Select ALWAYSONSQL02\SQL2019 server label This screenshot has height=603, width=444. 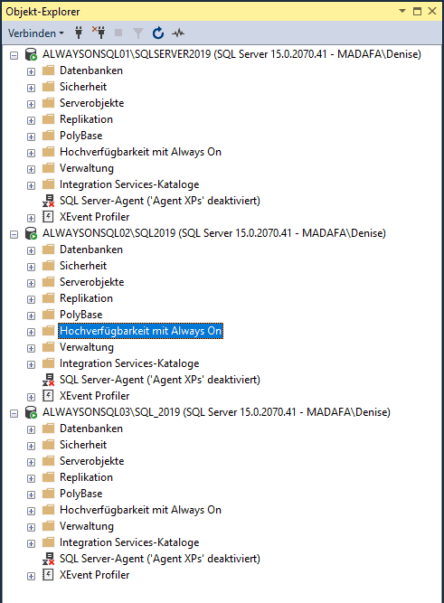pos(214,233)
